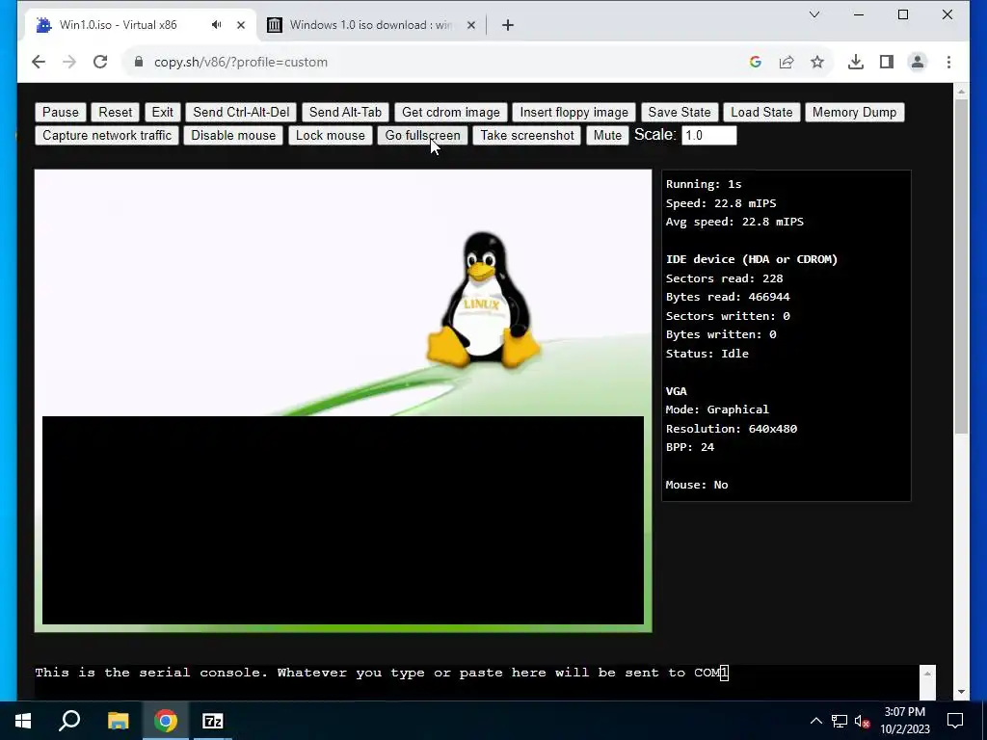987x740 pixels.
Task: Open the tab search dropdown chevron
Action: click(x=814, y=14)
